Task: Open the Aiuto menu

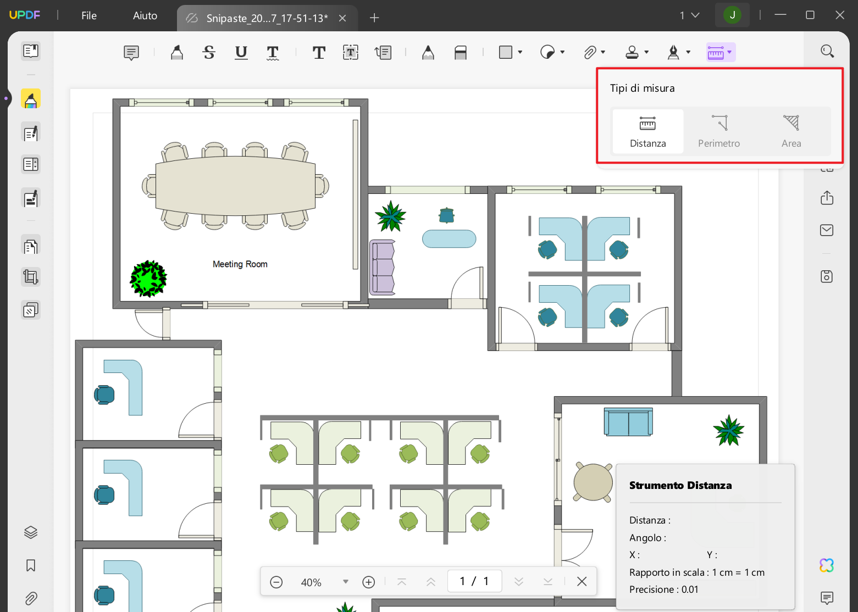Action: click(x=145, y=15)
